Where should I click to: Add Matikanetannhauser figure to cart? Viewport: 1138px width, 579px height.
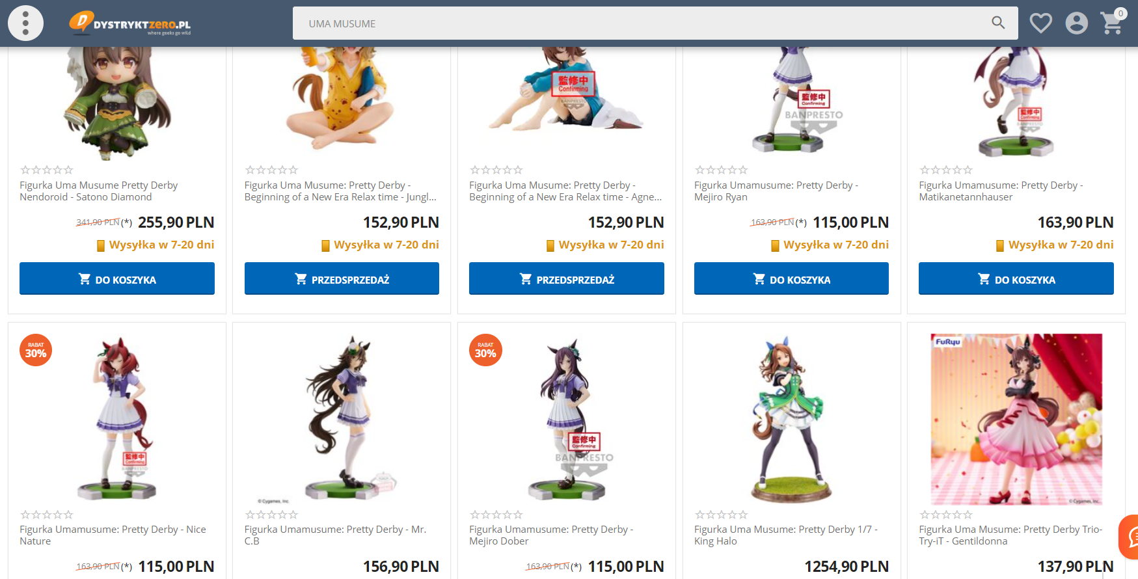(x=1016, y=279)
